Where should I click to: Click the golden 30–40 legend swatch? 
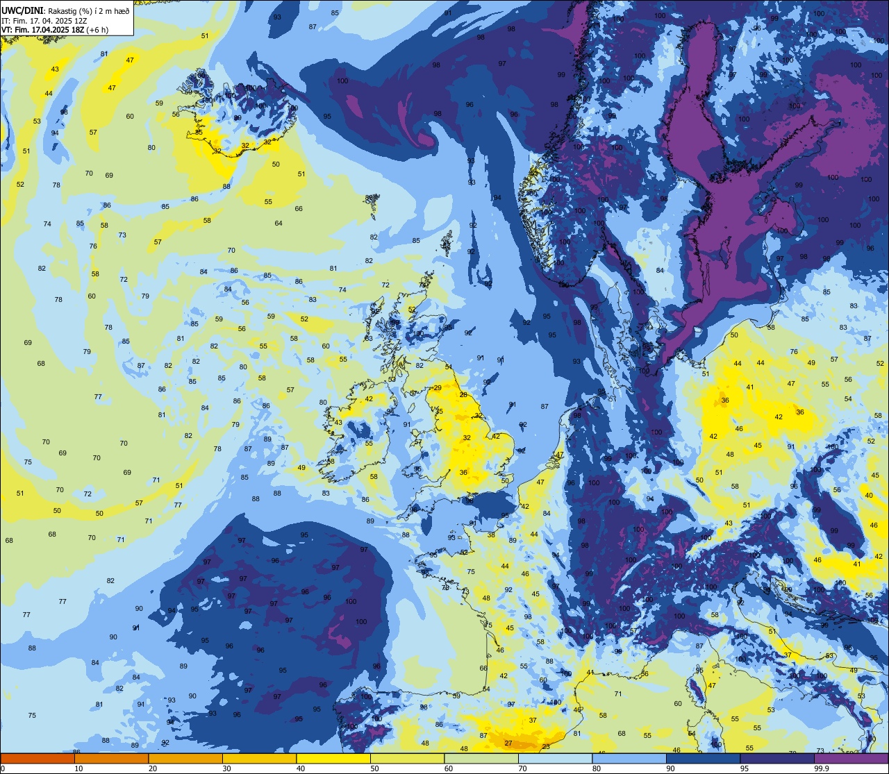tap(259, 759)
